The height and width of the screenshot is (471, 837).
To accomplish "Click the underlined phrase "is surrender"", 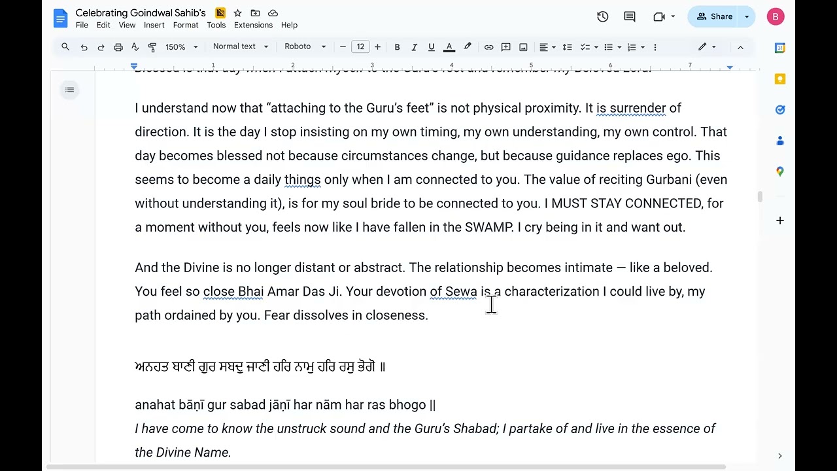I will click(x=631, y=108).
